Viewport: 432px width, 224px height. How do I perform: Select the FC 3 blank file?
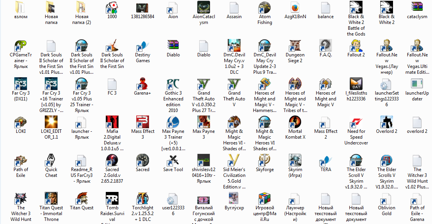(x=112, y=84)
